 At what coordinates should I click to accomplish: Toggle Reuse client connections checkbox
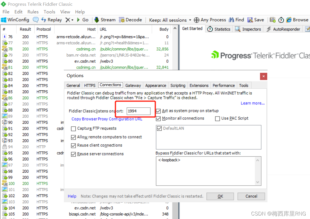[x=73, y=146]
